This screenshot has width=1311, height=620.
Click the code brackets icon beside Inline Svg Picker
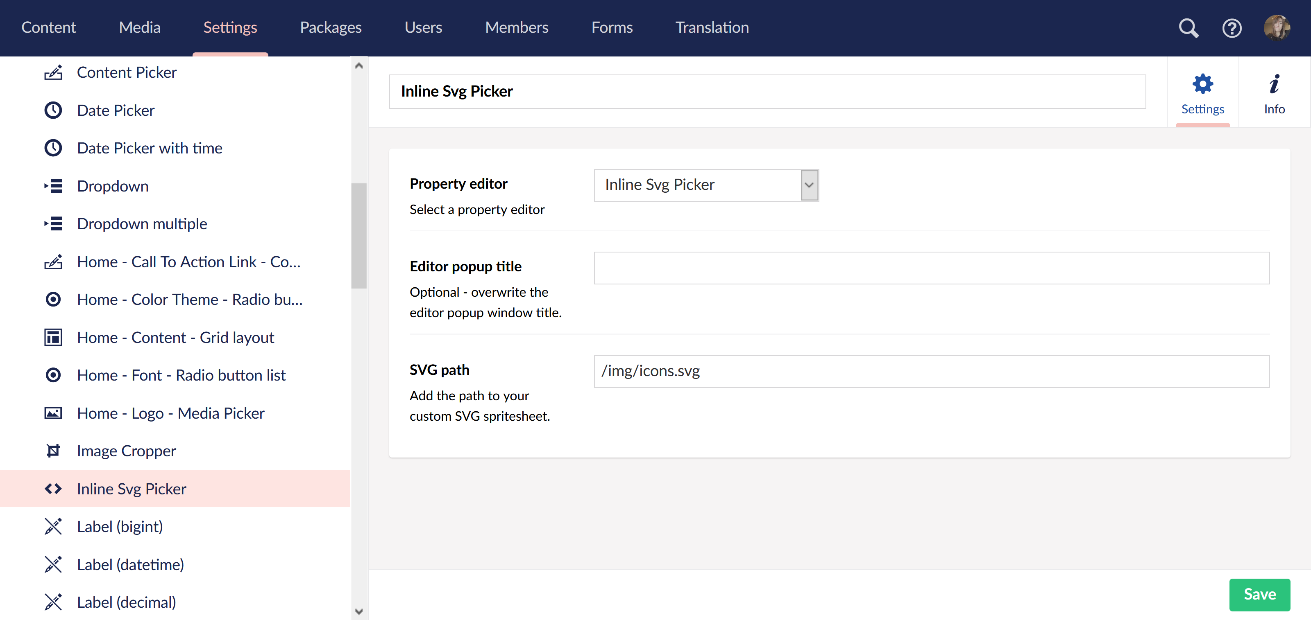click(53, 489)
